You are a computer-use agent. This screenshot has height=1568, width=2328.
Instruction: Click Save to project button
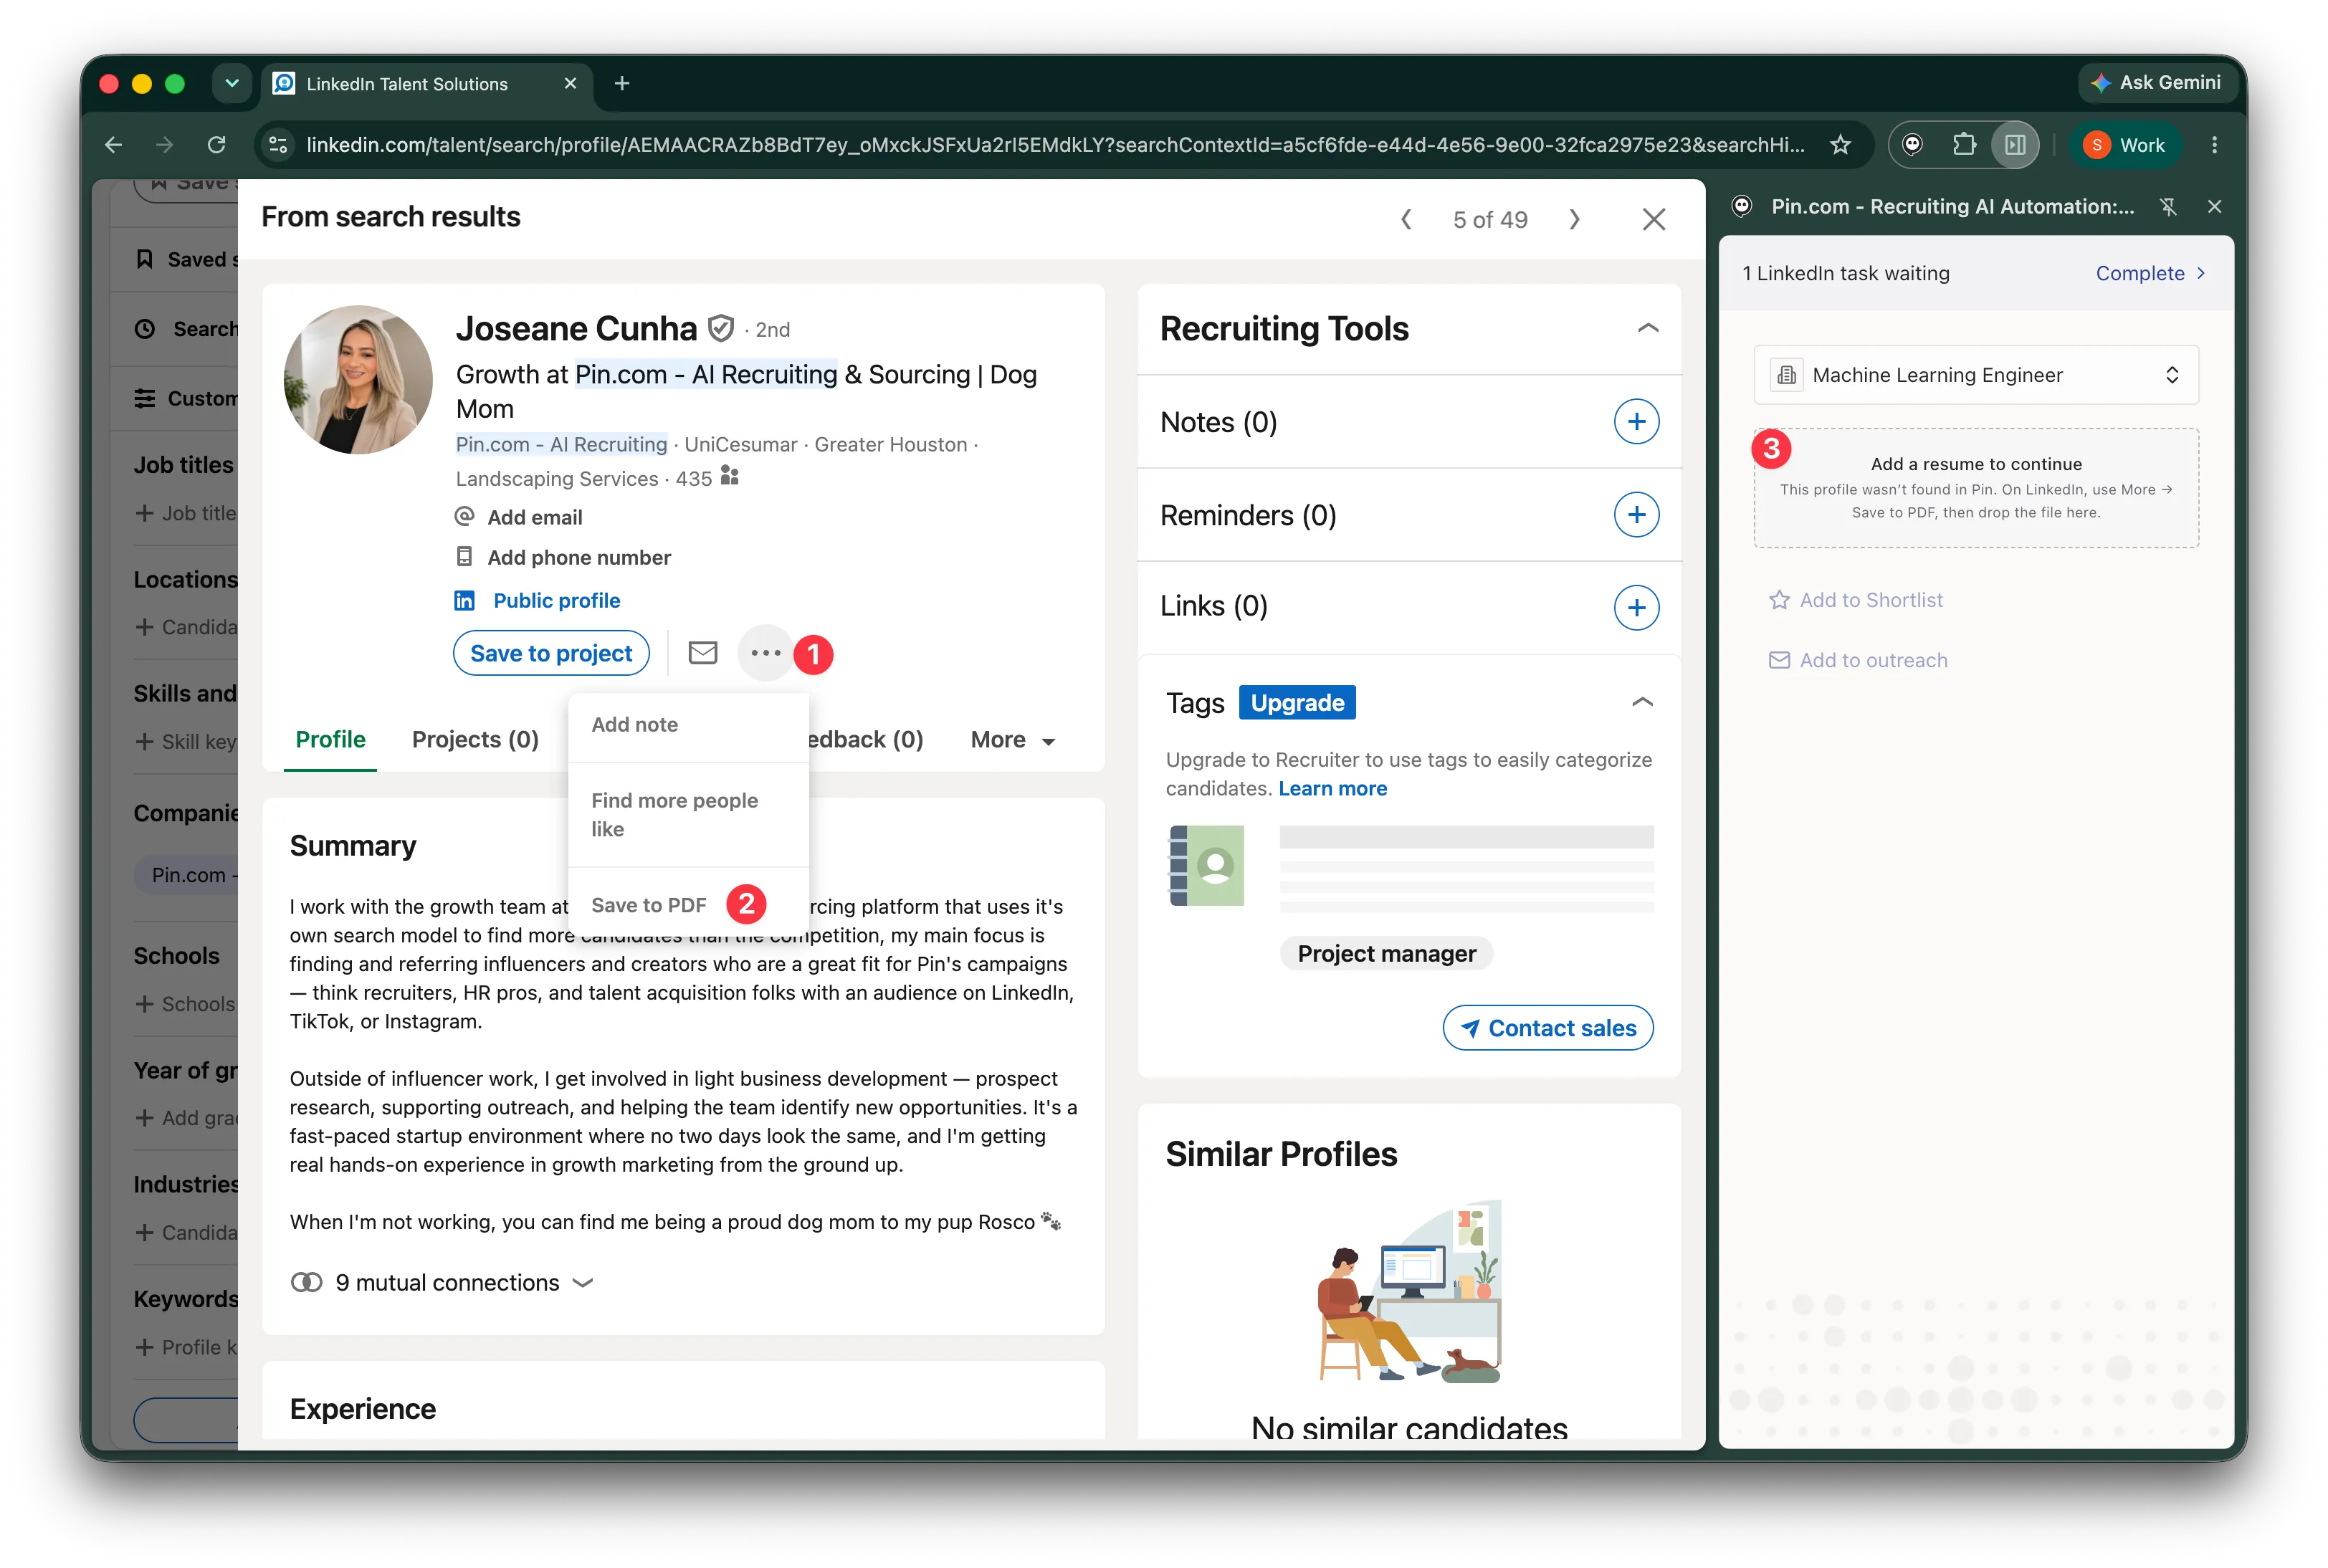pyautogui.click(x=551, y=653)
